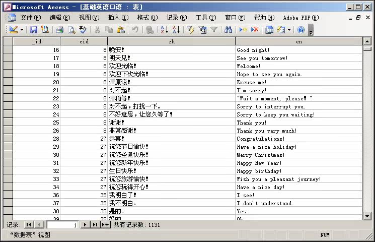The width and height of the screenshot is (375, 242).
Task: Click the vertical scrollbar up arrow
Action: [367, 41]
